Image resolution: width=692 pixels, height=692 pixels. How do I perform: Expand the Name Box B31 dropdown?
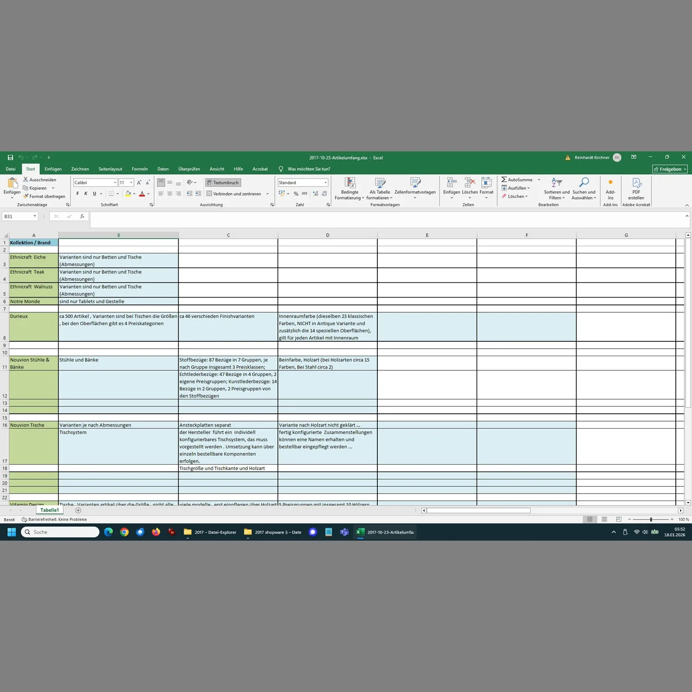pos(35,216)
